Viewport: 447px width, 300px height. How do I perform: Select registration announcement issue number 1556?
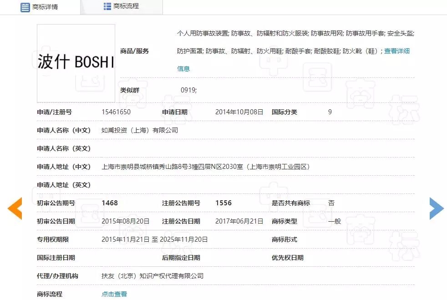click(223, 203)
